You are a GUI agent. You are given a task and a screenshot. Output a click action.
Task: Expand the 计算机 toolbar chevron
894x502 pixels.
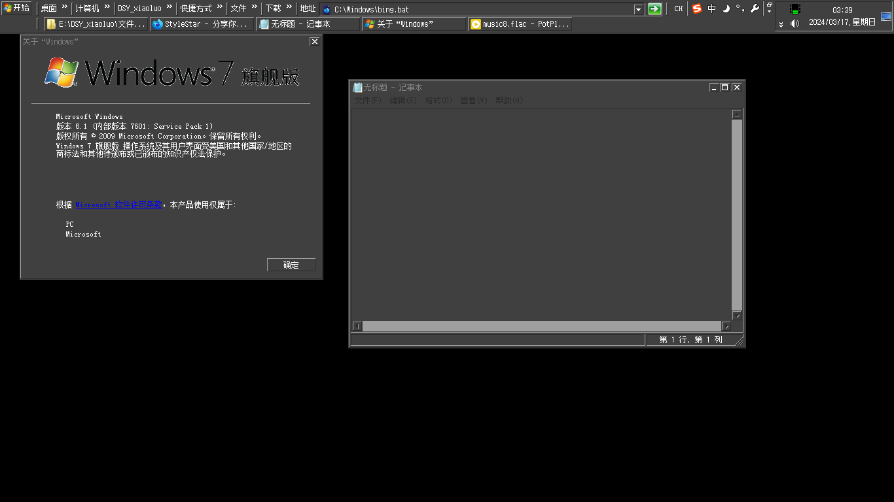pyautogui.click(x=107, y=7)
